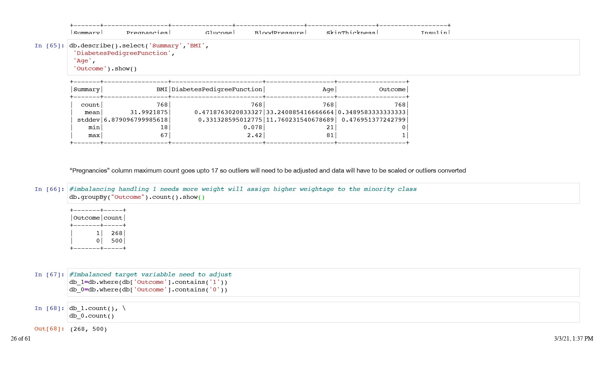Click the mean BMI value 31.9921875
604x366 pixels.
(x=149, y=112)
